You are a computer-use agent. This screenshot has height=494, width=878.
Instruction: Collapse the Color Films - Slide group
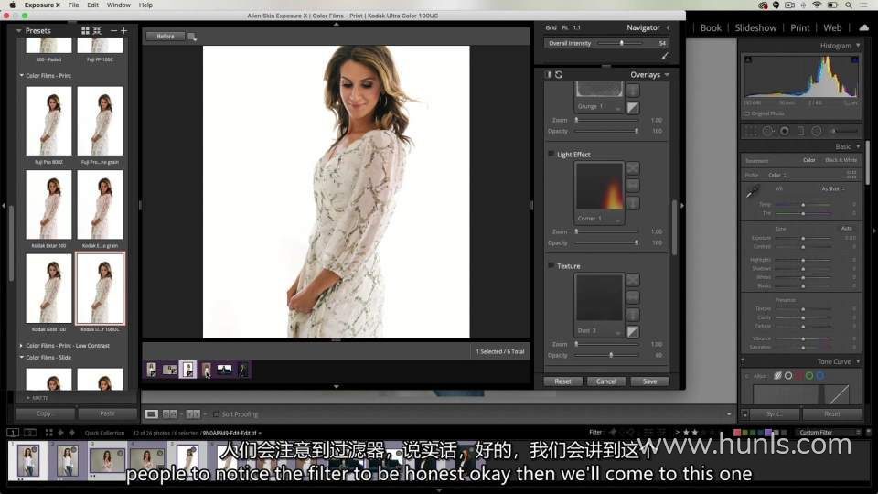click(x=22, y=358)
